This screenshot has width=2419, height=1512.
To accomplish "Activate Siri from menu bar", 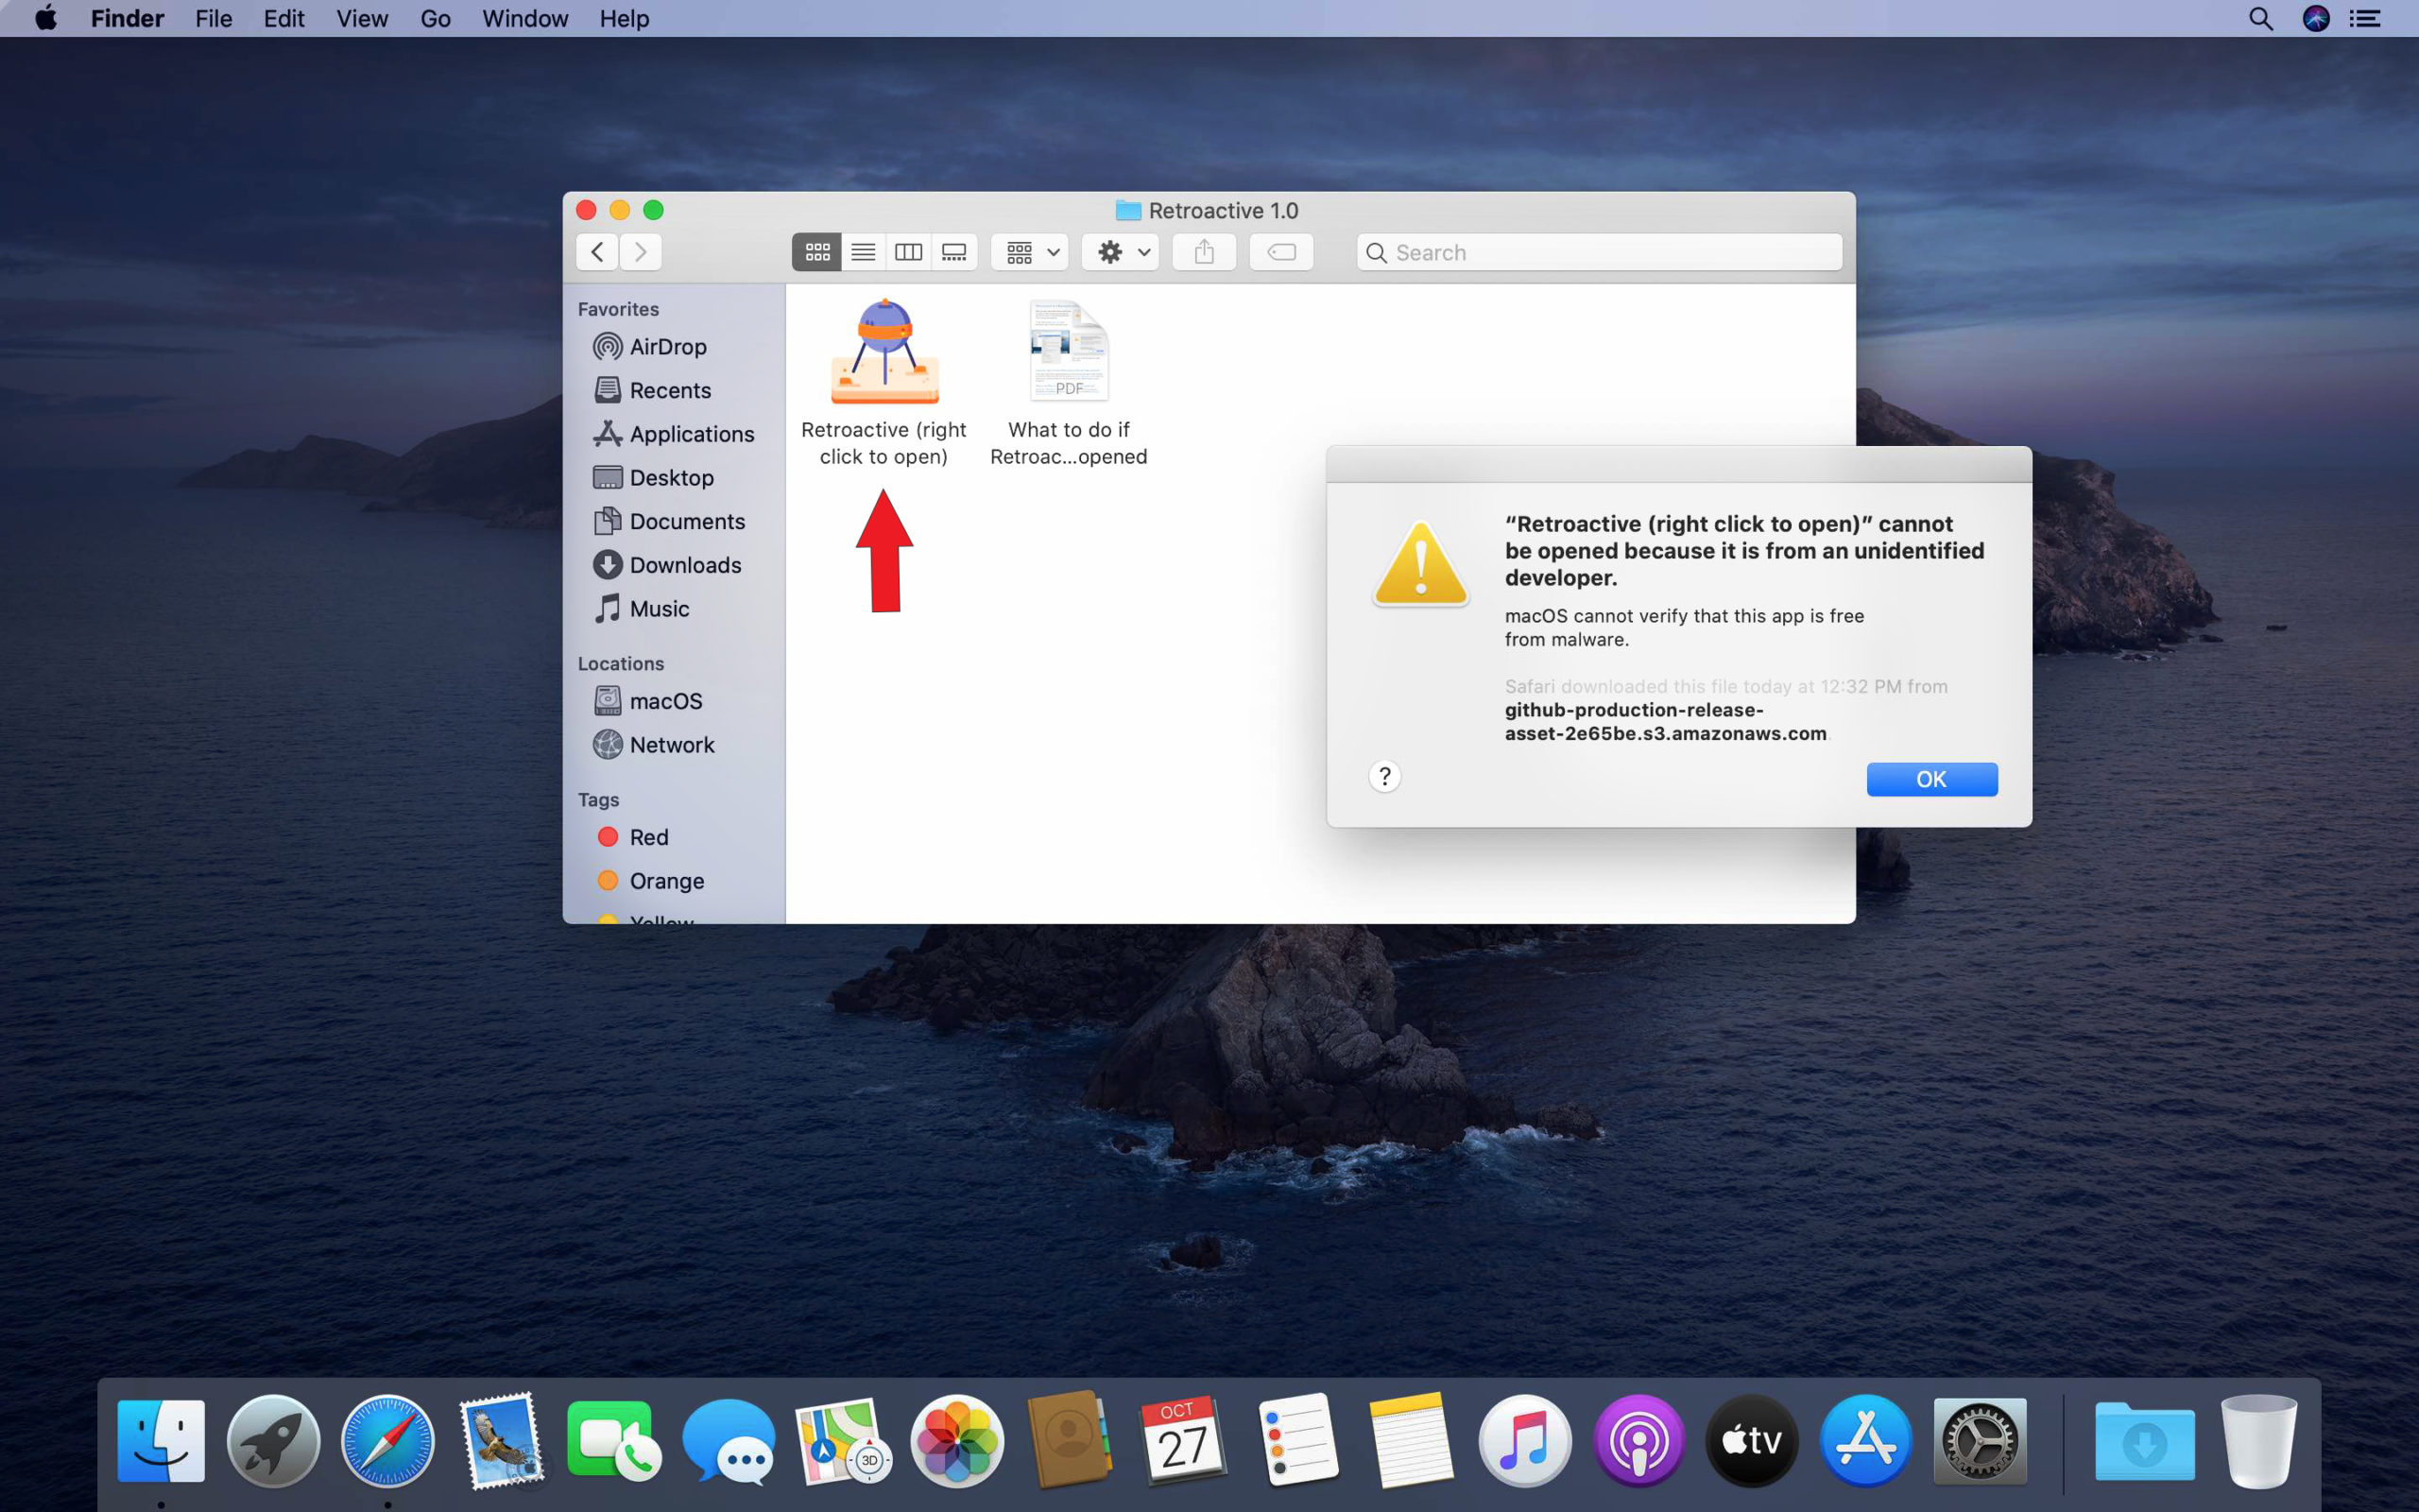I will coord(2316,18).
